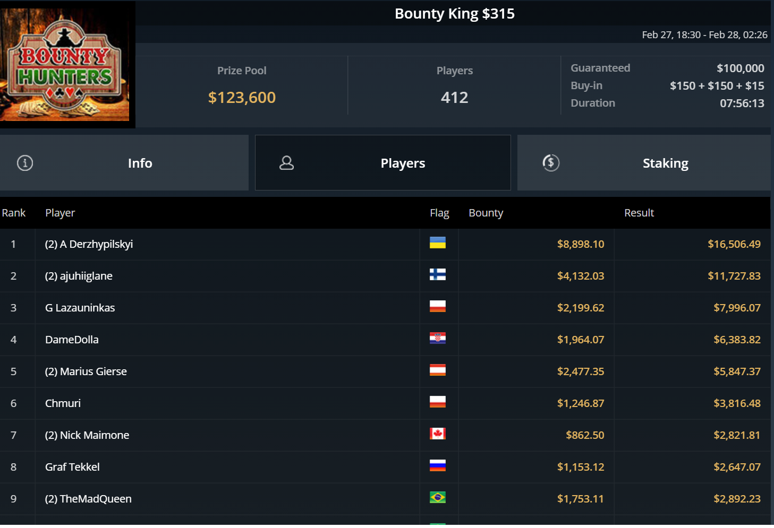Open the Info tab

pos(140,163)
